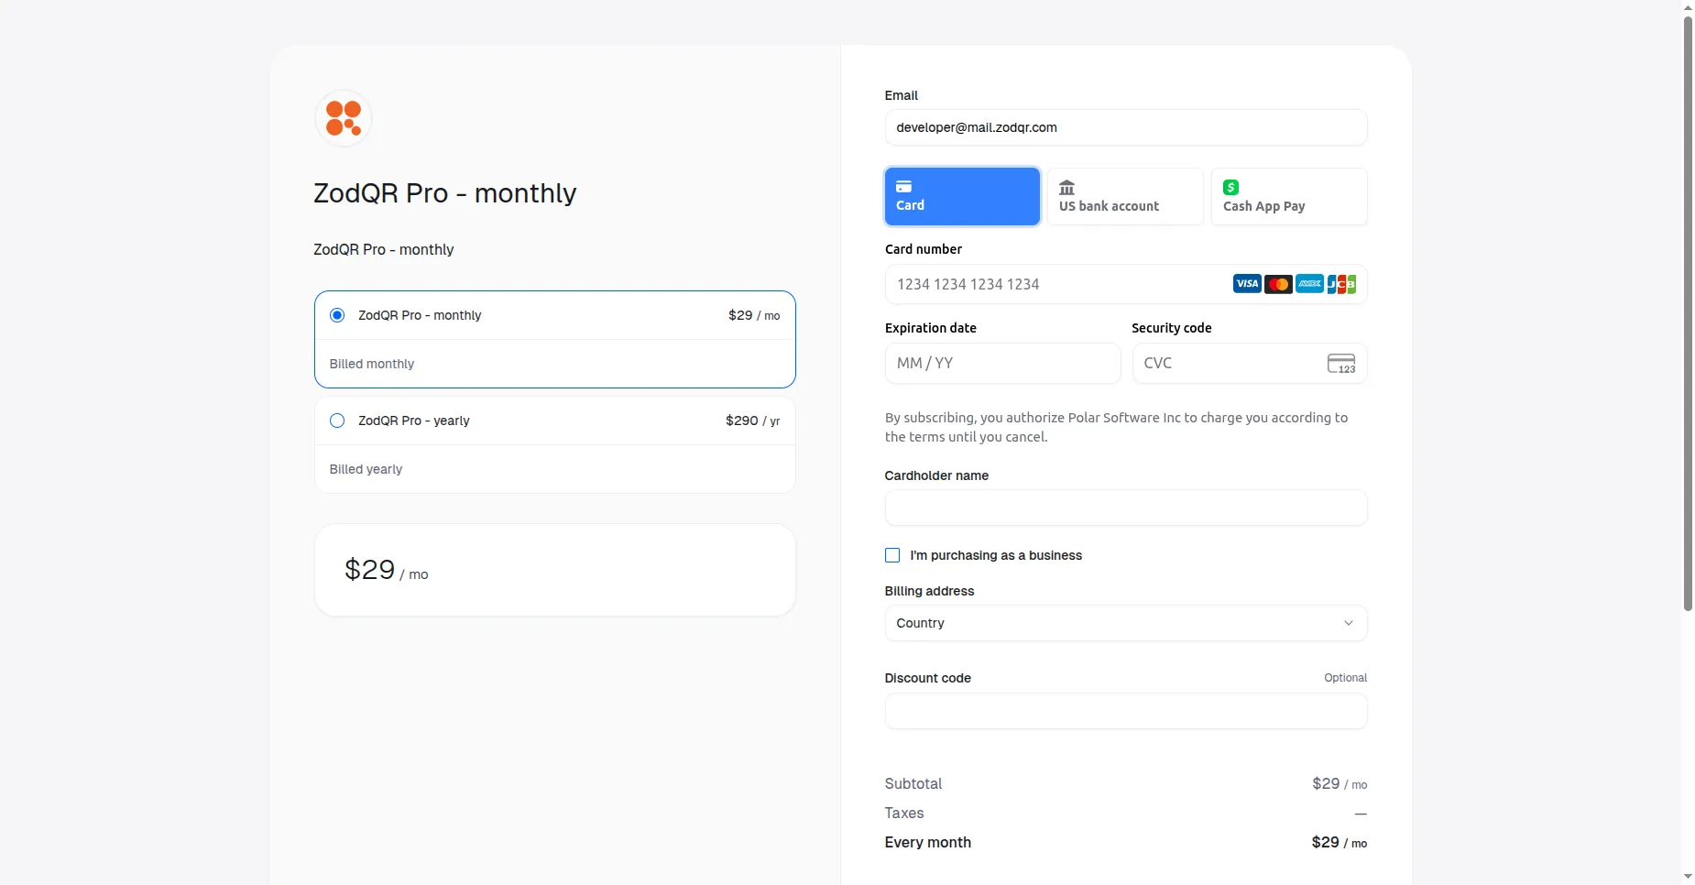Choose the Card payment method tab
Screen dimensions: 1695x885
point(962,196)
